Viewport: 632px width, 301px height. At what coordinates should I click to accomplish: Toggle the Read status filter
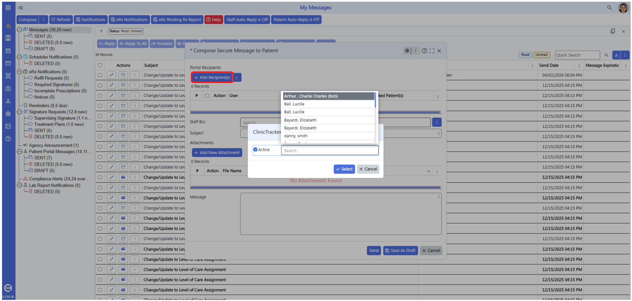pos(525,55)
